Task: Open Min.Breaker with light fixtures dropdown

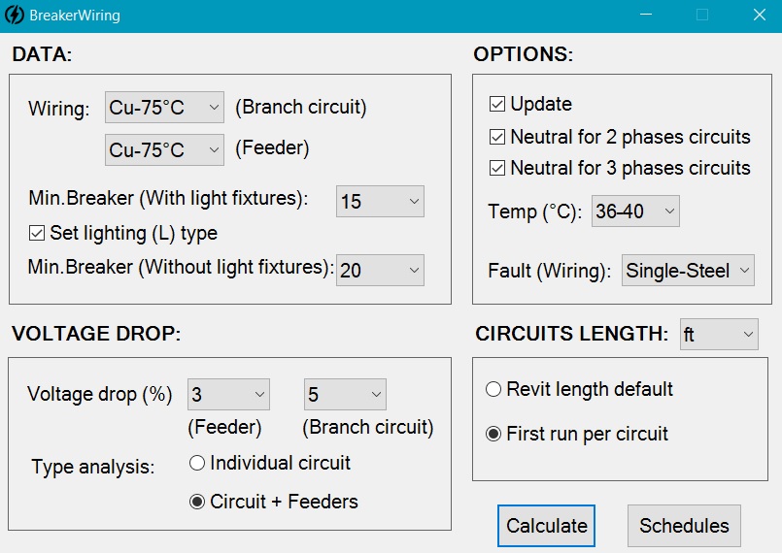Action: [x=380, y=202]
